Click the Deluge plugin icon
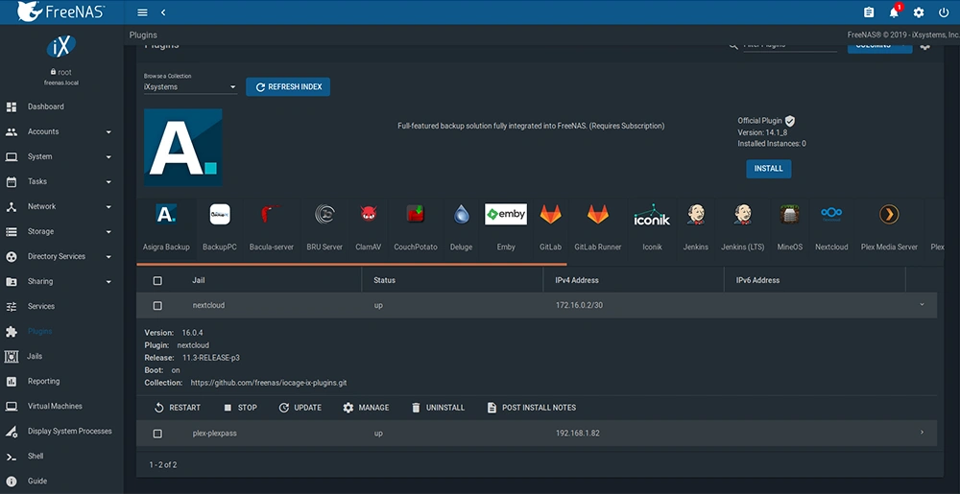 [462, 215]
